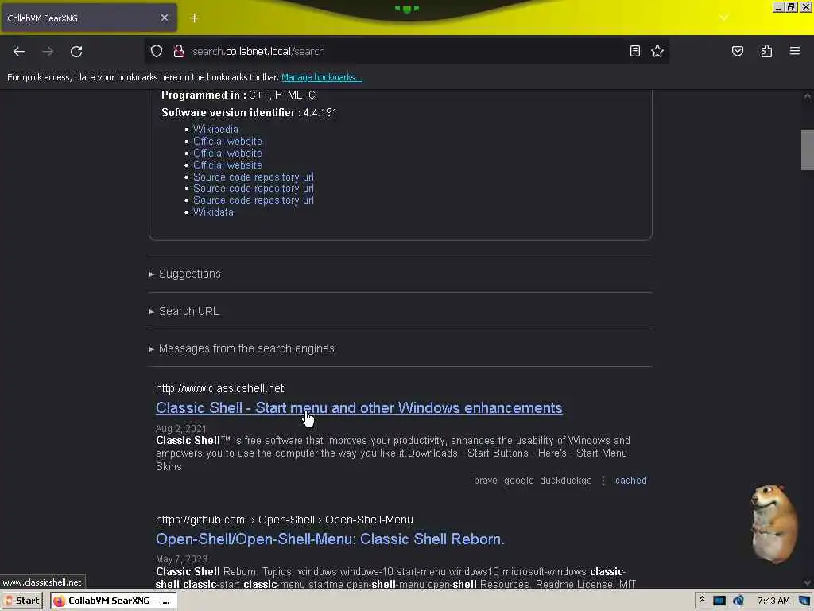Close the CollabVM SearXNG tab
Screen dimensions: 814x611
pyautogui.click(x=164, y=18)
